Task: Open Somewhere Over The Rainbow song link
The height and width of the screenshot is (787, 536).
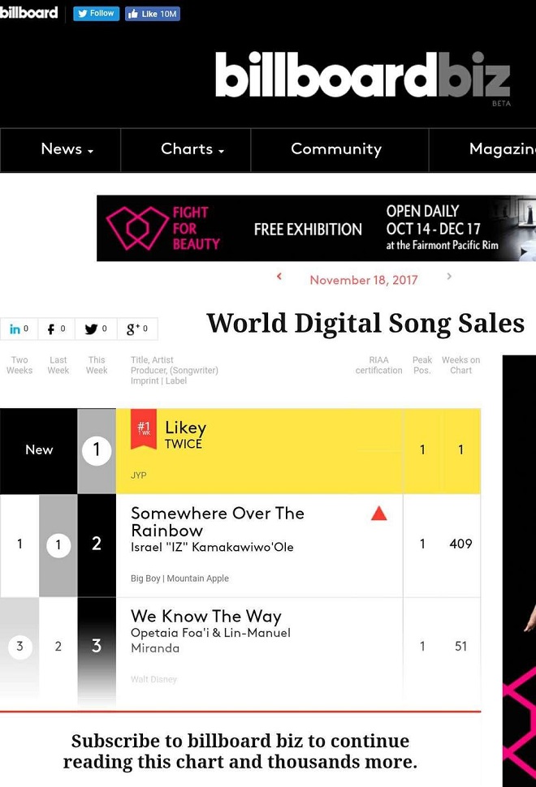Action: 218,522
